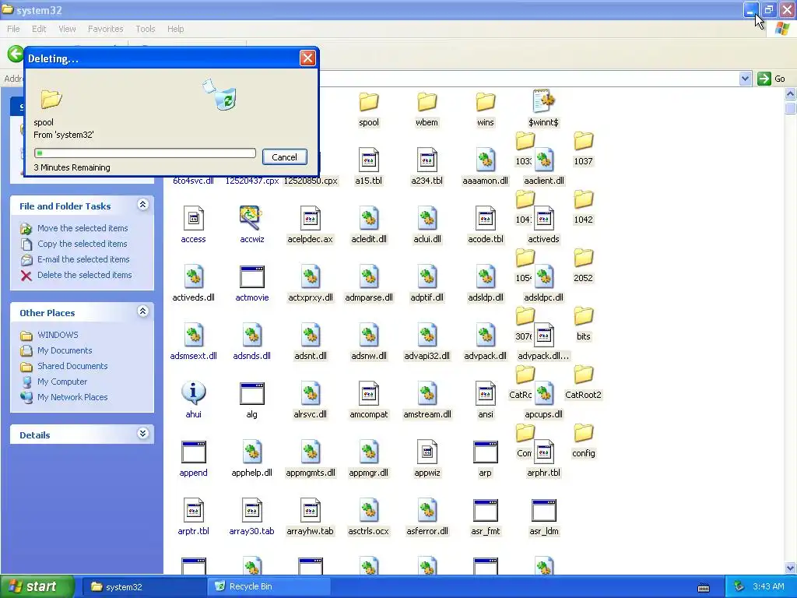Open My Documents from Other Places
Viewport: 797px width, 598px height.
[65, 350]
